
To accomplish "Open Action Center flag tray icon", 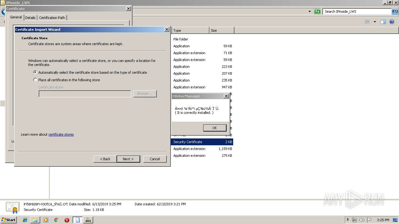I will click(369, 220).
